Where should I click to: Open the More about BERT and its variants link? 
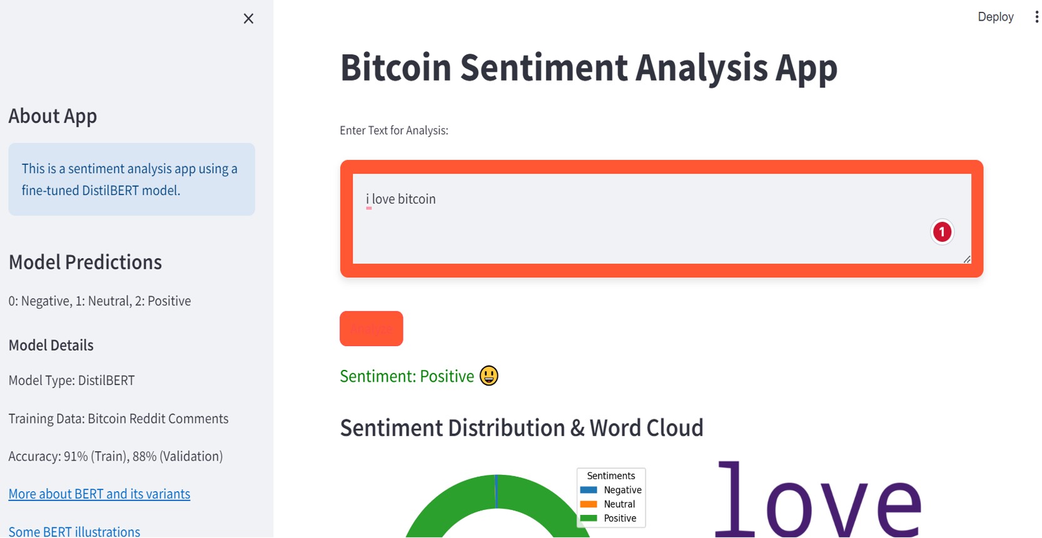tap(99, 494)
